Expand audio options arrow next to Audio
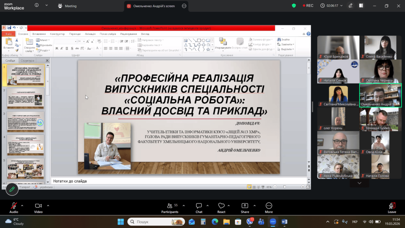The image size is (405, 228). coord(22,205)
